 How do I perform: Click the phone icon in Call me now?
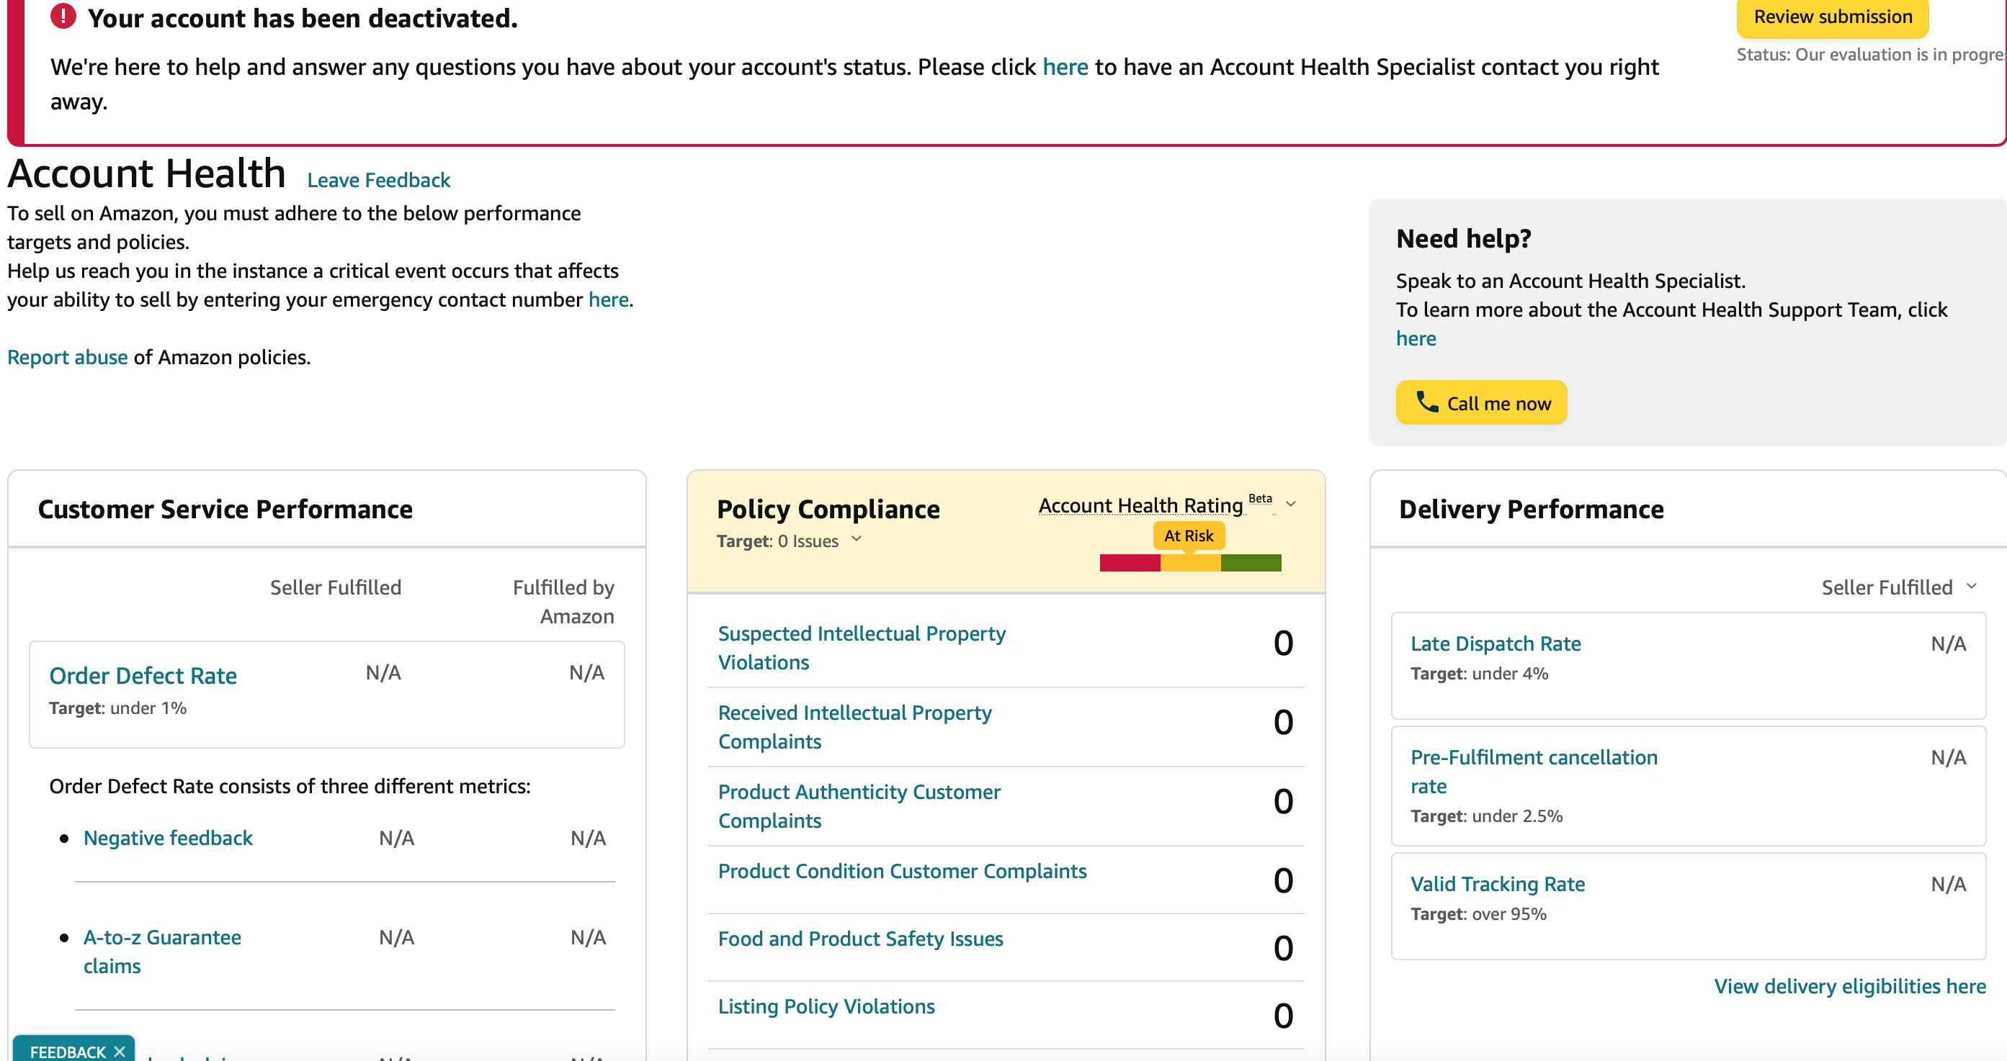[x=1426, y=402]
